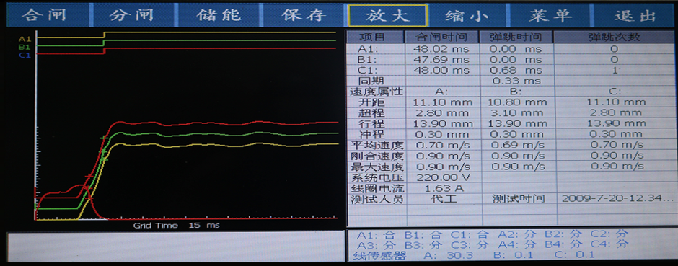Select the B1 channel label
678x266 pixels.
[x=25, y=47]
